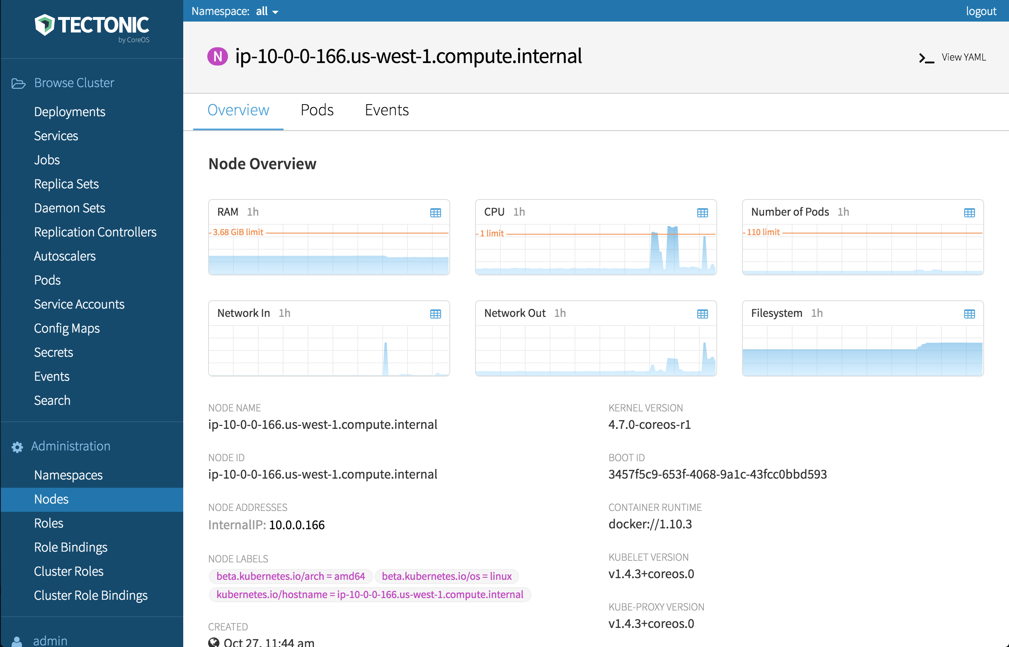Click the purple N node badge

coord(218,56)
